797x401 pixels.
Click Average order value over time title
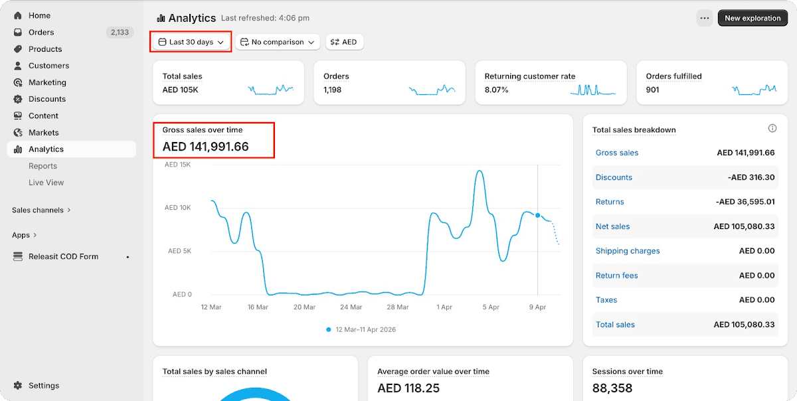(433, 372)
